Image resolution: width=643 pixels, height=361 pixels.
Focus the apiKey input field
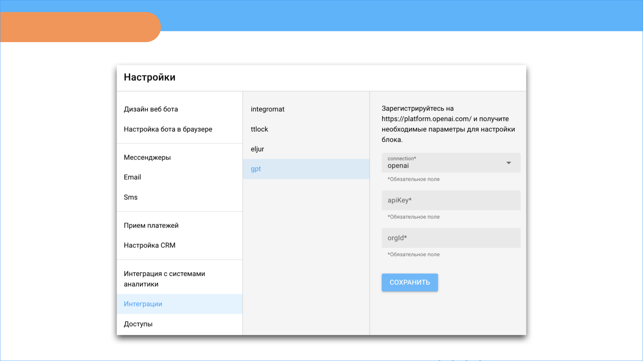click(x=451, y=200)
